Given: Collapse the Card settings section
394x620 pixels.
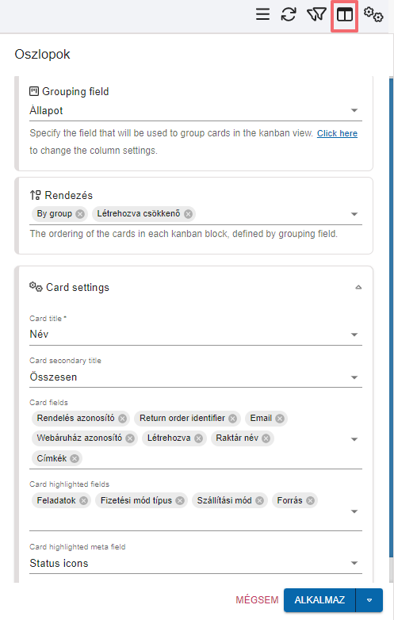Looking at the screenshot, I should point(358,288).
